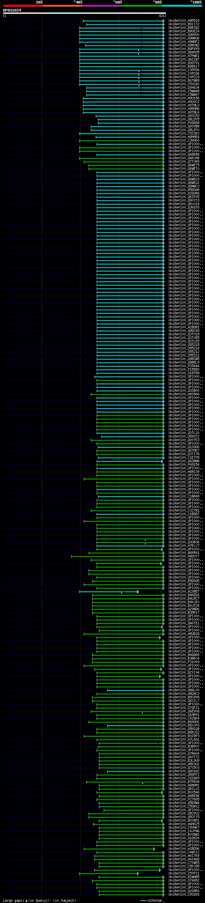
Task: Select the UniRef100_B6KR61 hit
Action: tap(184, 553)
